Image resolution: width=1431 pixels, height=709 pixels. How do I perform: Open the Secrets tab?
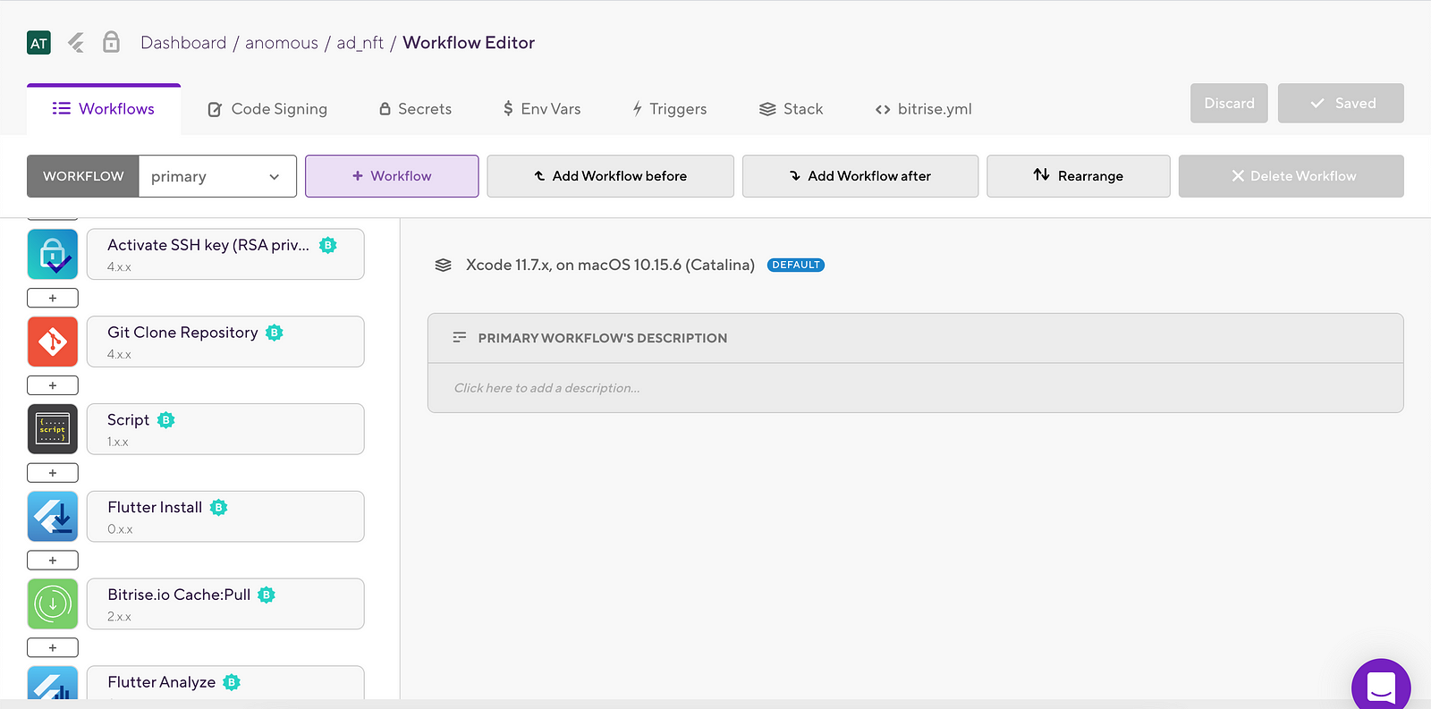pyautogui.click(x=415, y=109)
